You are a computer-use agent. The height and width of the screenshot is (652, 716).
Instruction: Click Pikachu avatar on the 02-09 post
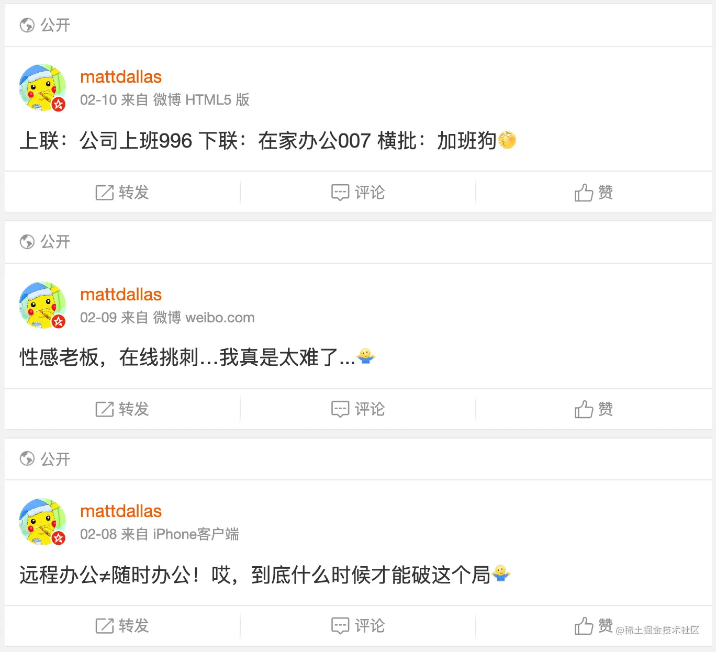pos(42,306)
